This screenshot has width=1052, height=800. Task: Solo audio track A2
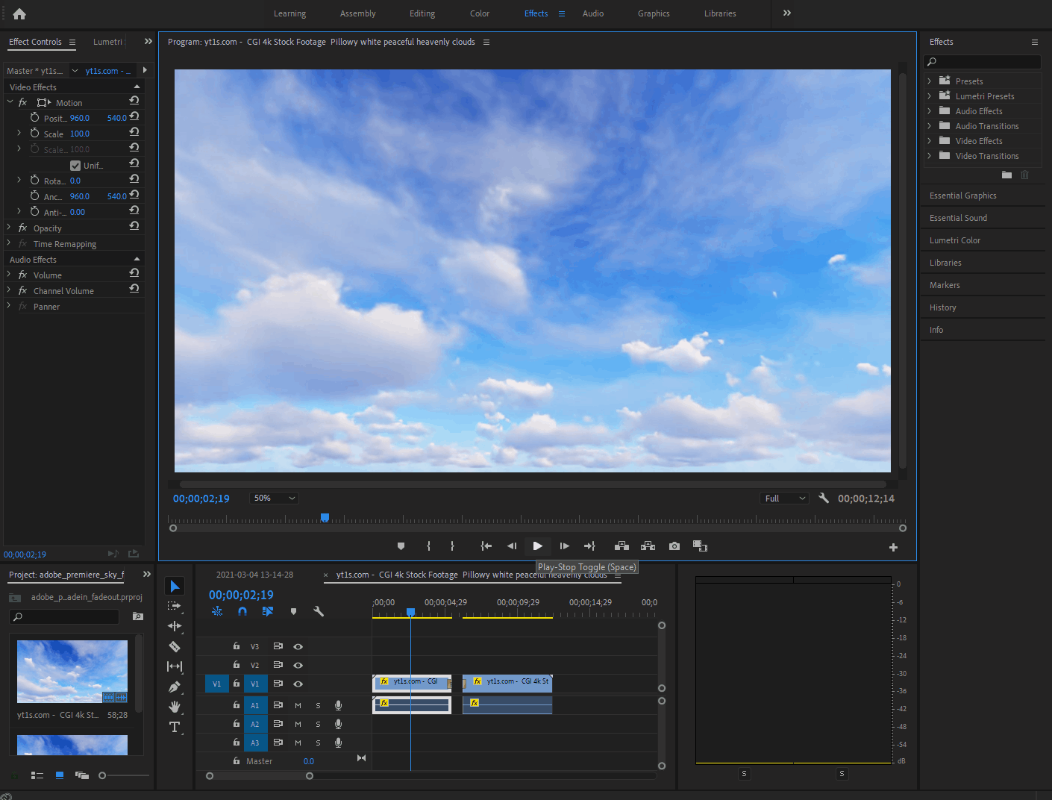[x=318, y=724]
